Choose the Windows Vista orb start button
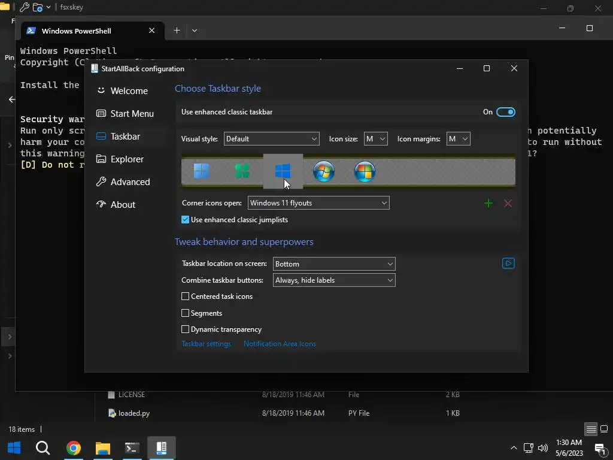613x460 pixels. tap(365, 171)
